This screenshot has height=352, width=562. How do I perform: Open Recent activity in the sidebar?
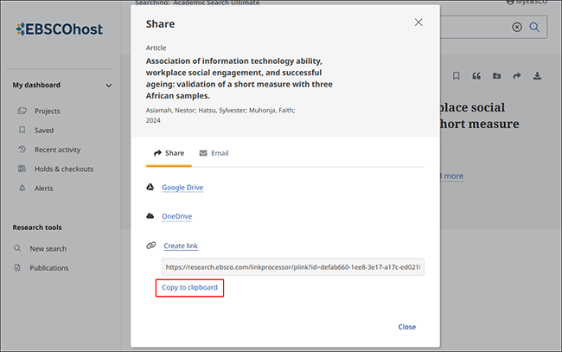[x=57, y=150]
